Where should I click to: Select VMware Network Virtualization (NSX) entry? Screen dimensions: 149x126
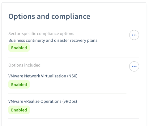(x=43, y=76)
